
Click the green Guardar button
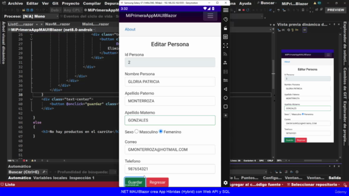[135, 182]
